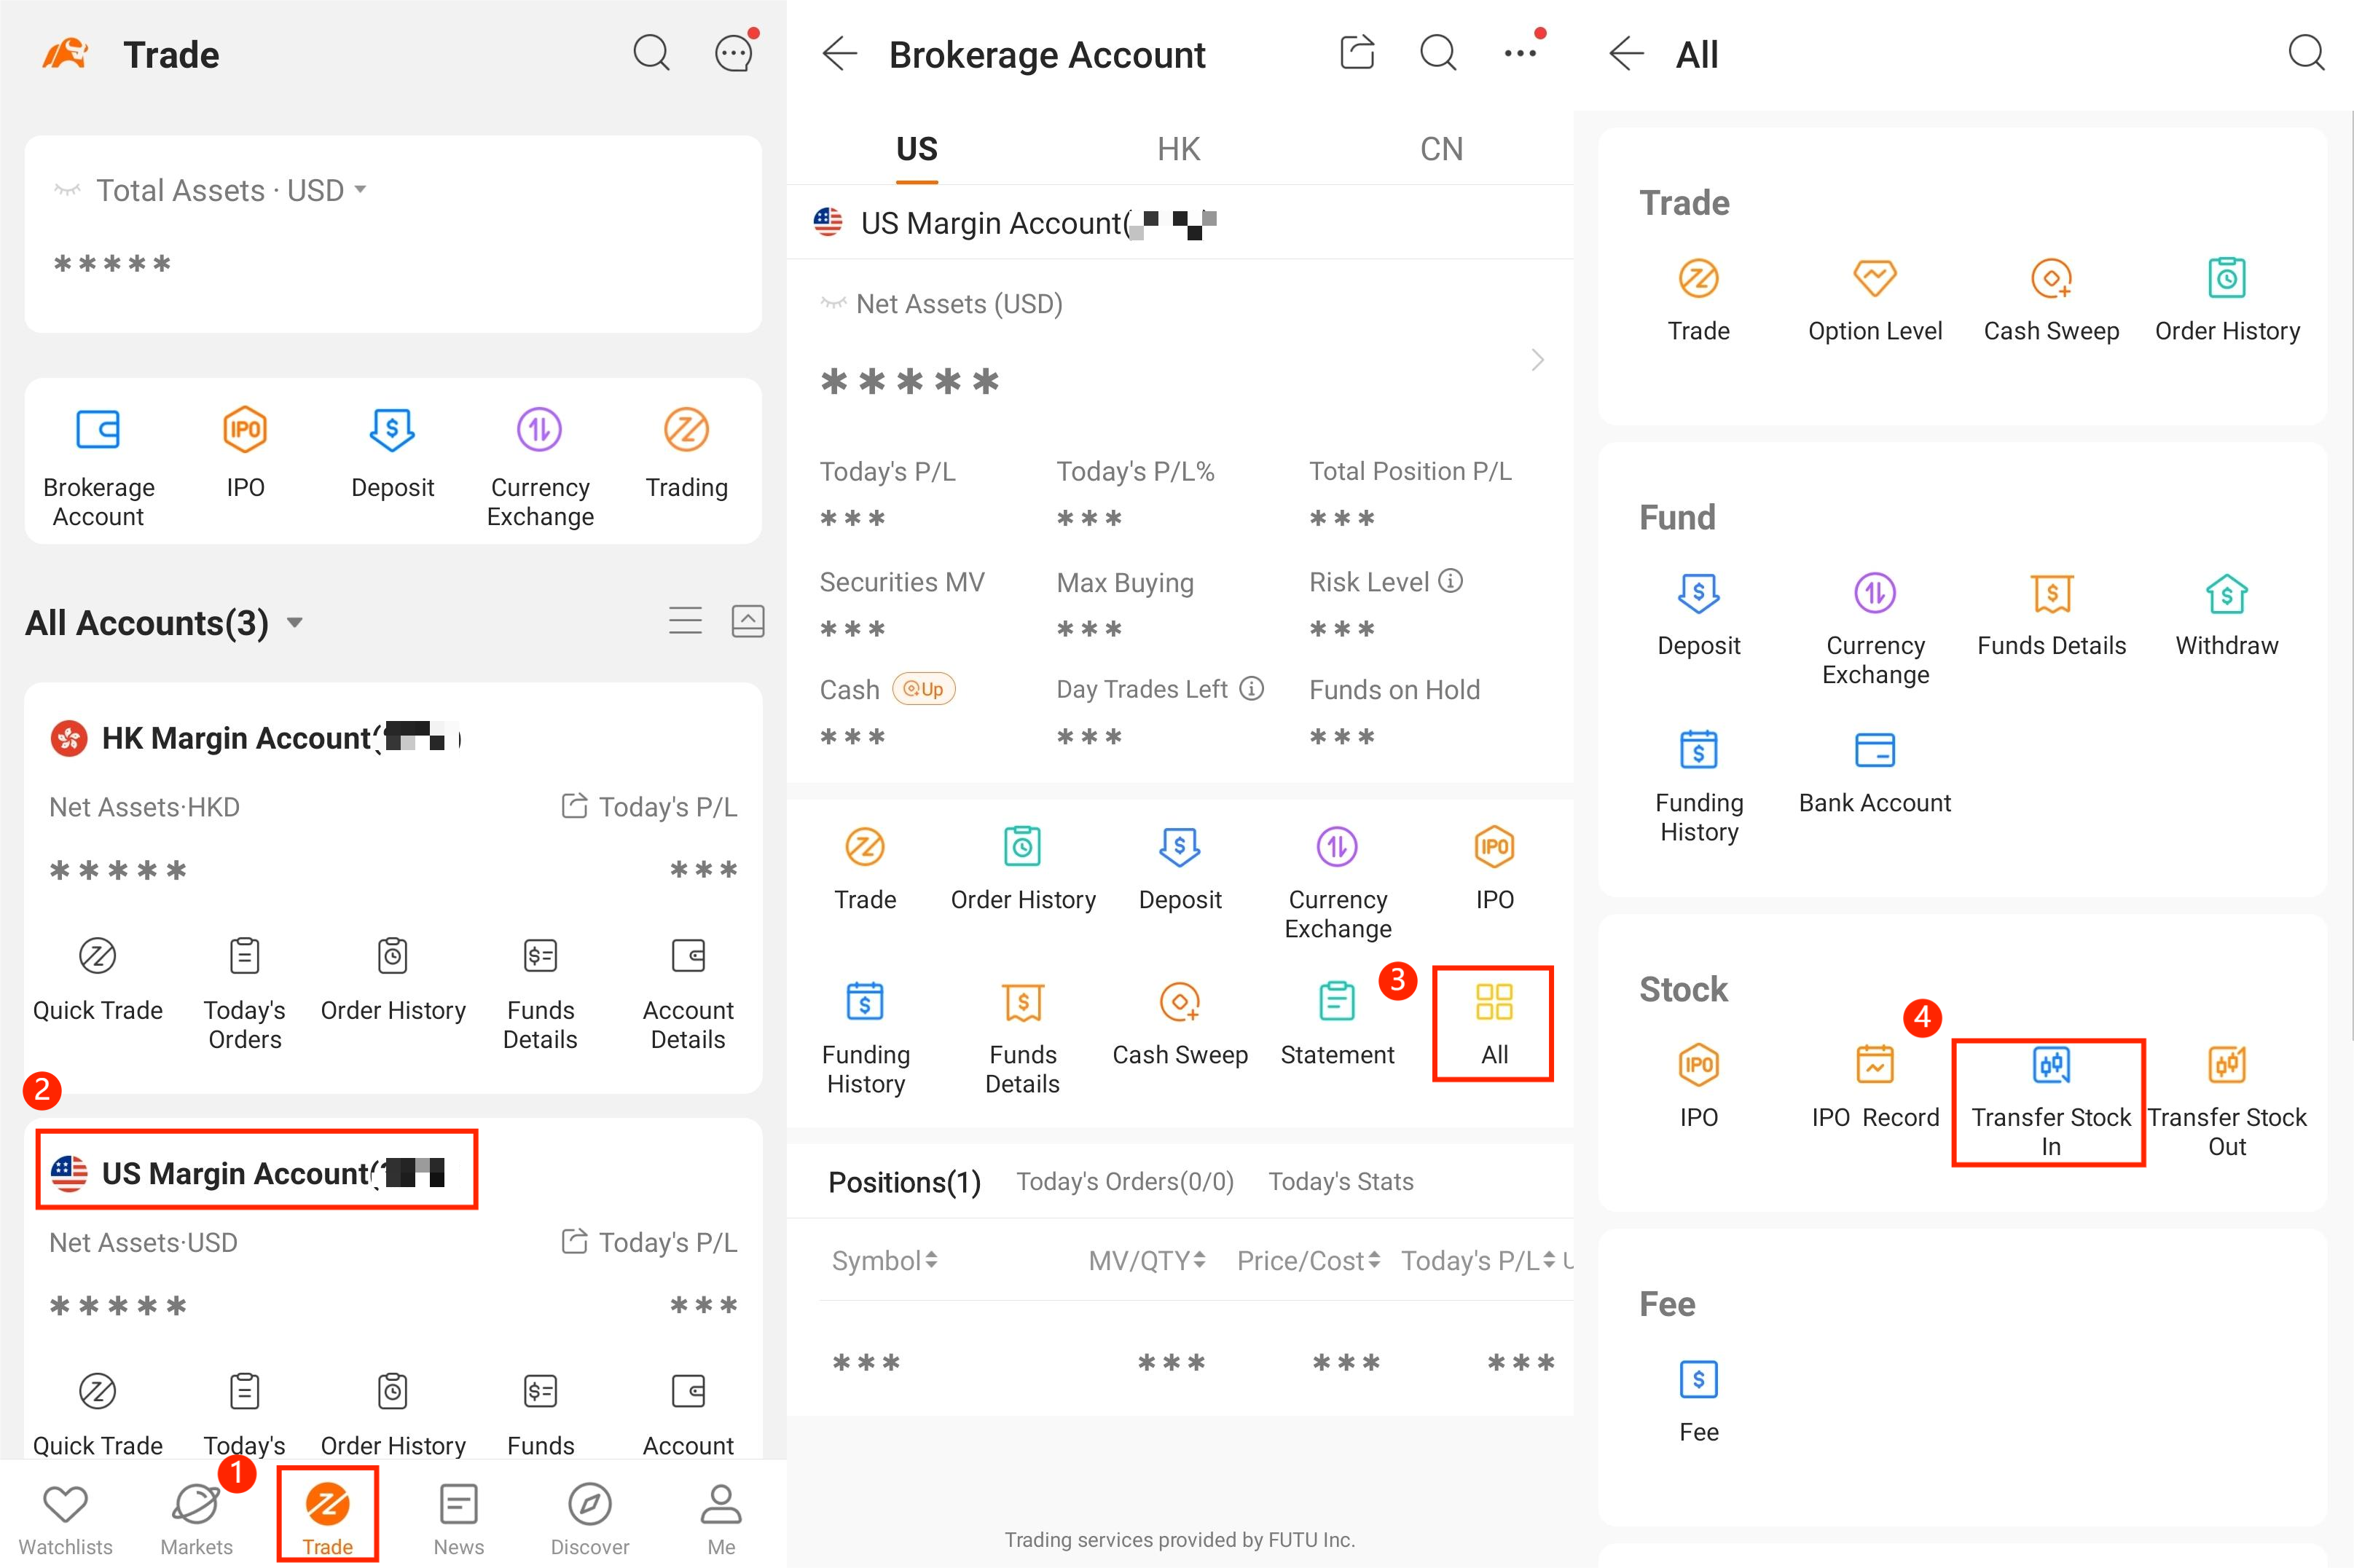This screenshot has width=2354, height=1568.
Task: Open Fee in Fee section
Action: pyautogui.click(x=1699, y=1402)
